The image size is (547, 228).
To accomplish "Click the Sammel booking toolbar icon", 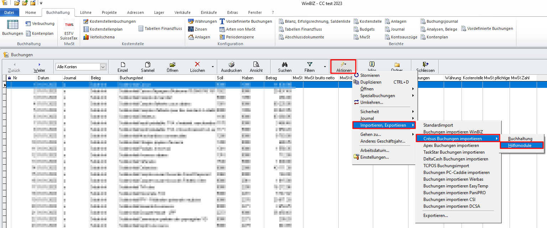I will (147, 65).
